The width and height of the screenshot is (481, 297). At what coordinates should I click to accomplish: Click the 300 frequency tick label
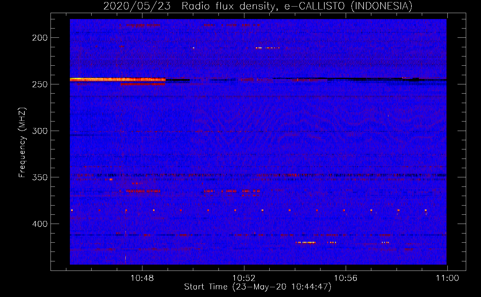click(x=40, y=131)
